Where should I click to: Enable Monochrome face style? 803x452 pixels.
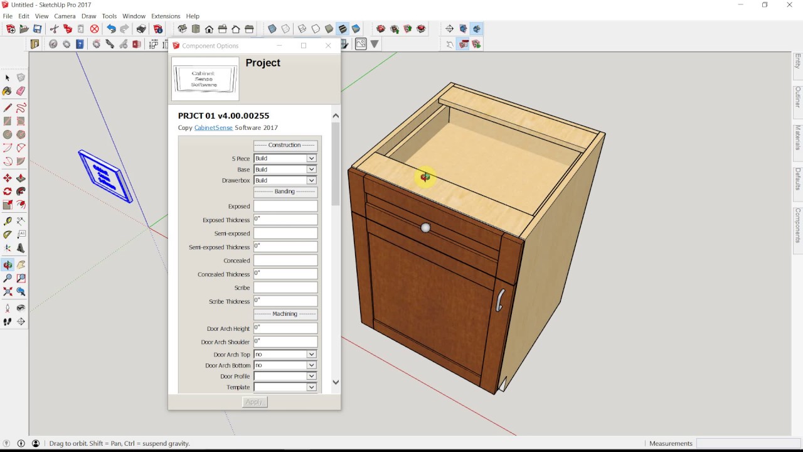[x=356, y=29]
